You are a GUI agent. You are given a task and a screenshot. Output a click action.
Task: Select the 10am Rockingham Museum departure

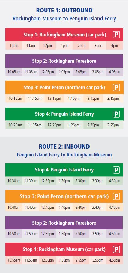point(14,45)
